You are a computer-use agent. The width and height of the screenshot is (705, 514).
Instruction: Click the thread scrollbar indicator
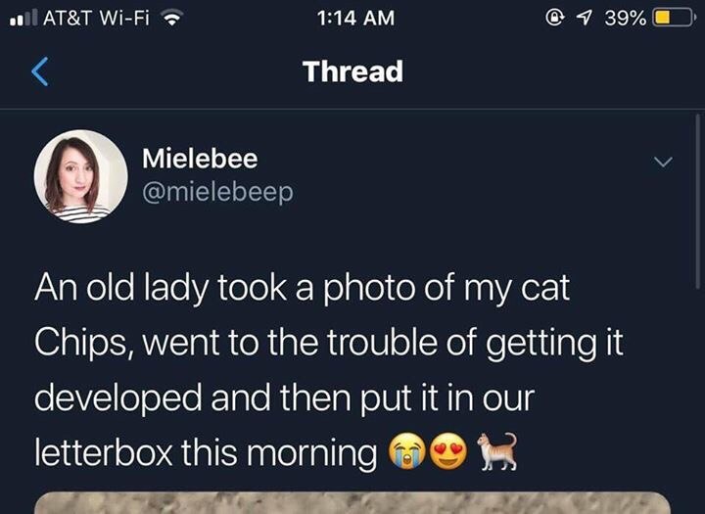tap(697, 201)
